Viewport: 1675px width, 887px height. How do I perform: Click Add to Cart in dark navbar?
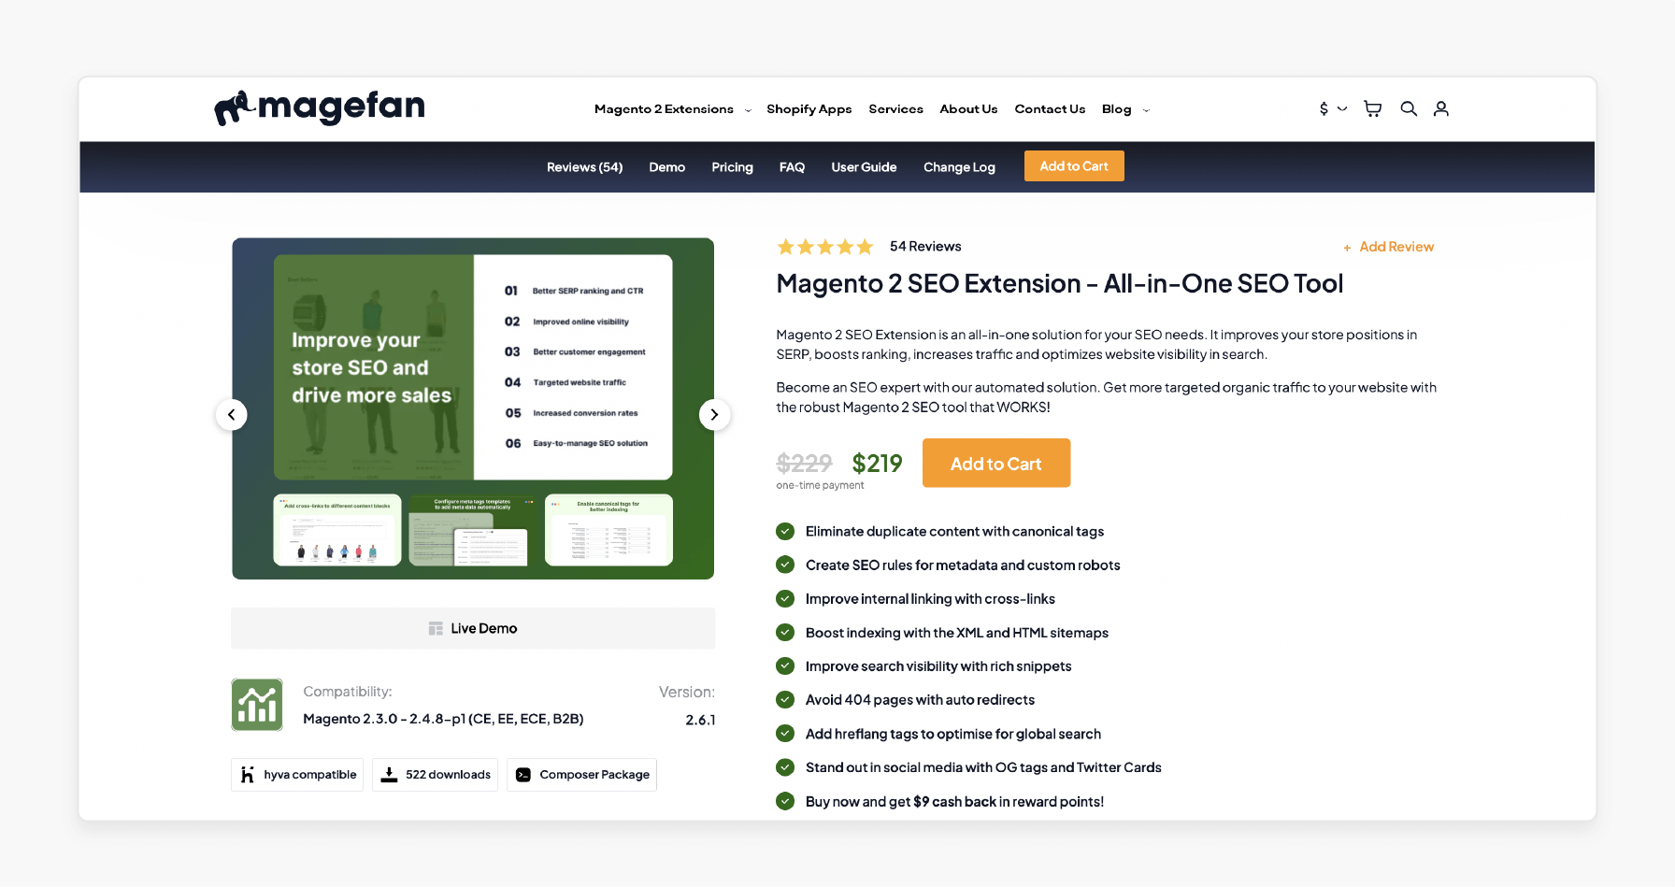(1074, 166)
